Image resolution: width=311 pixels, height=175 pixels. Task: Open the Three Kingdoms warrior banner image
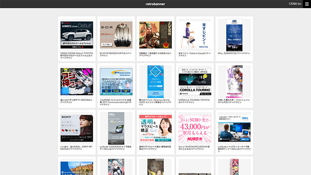point(155,35)
